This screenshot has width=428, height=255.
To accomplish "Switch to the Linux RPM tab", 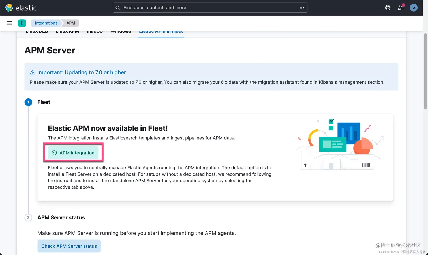I will [x=67, y=32].
